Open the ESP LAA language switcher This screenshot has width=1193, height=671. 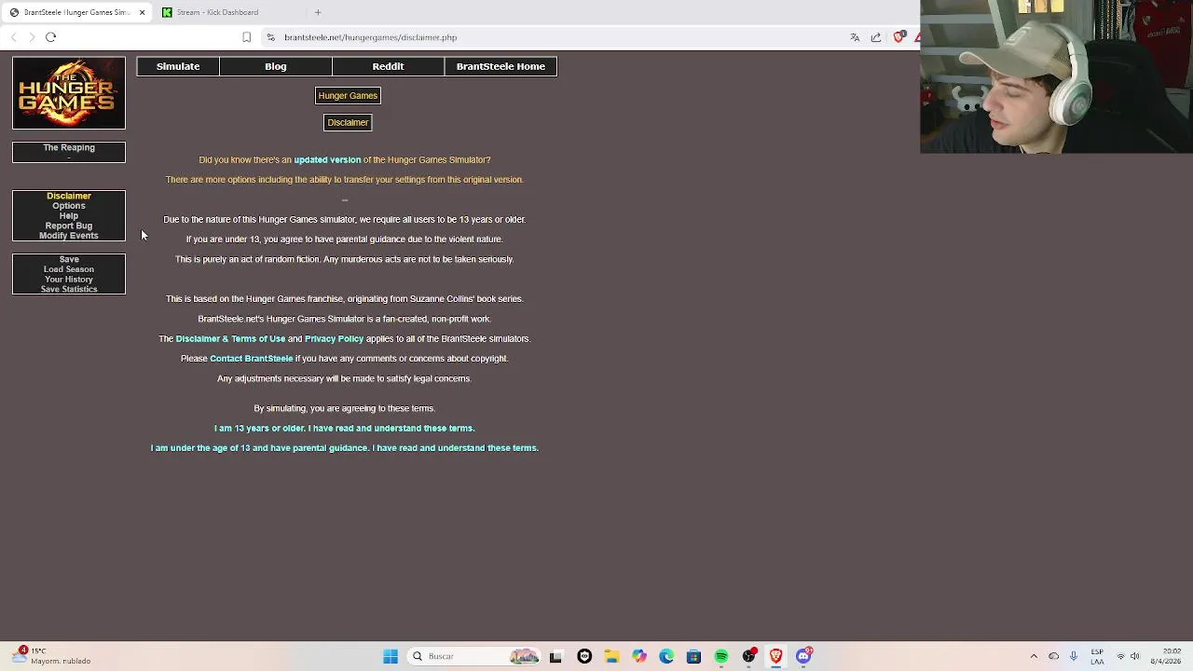(x=1097, y=656)
